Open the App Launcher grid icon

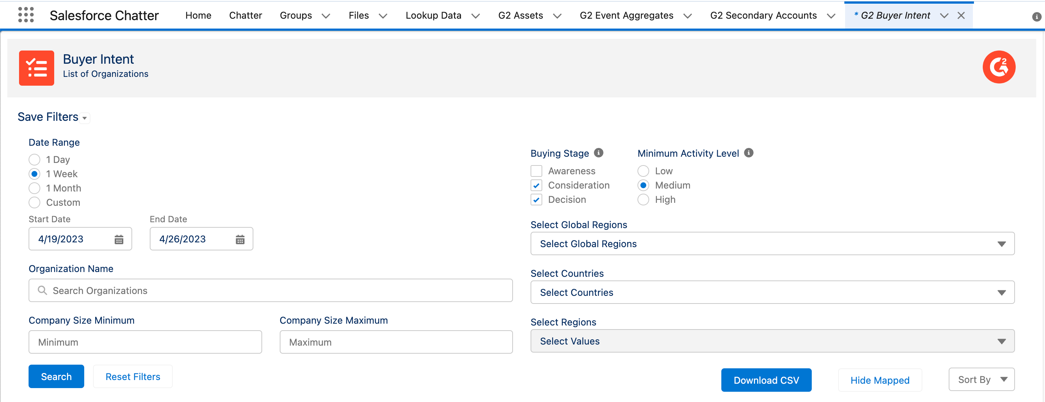point(26,15)
